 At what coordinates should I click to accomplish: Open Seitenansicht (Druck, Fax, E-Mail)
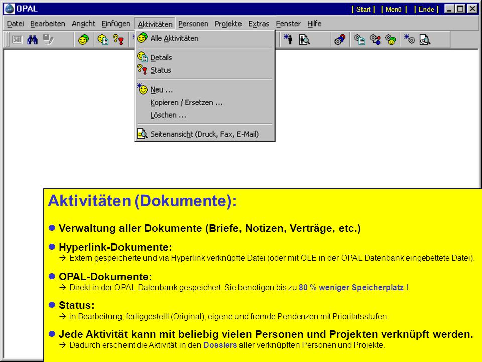[x=205, y=134]
